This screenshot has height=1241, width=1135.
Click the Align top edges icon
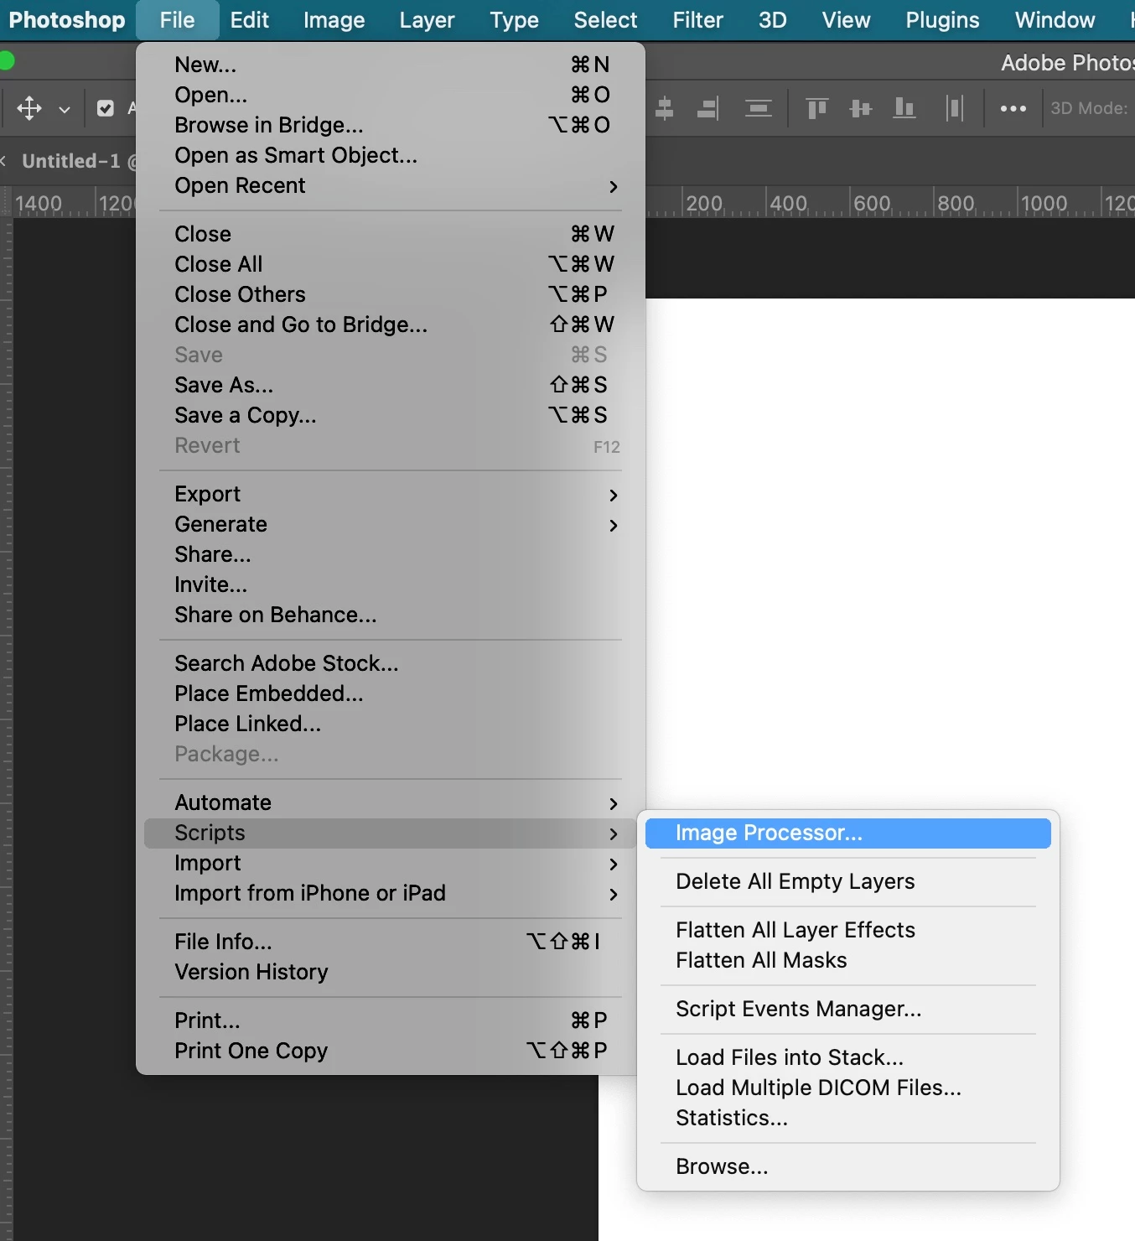point(816,108)
